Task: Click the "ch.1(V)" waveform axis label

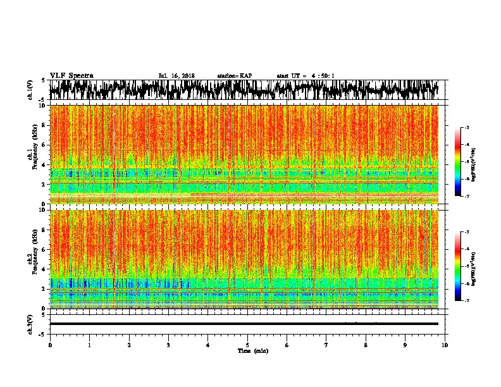Action: point(30,90)
